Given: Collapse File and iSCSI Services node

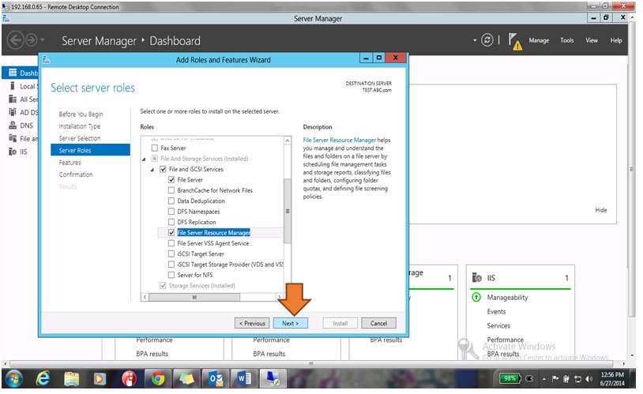Looking at the screenshot, I should pos(152,170).
